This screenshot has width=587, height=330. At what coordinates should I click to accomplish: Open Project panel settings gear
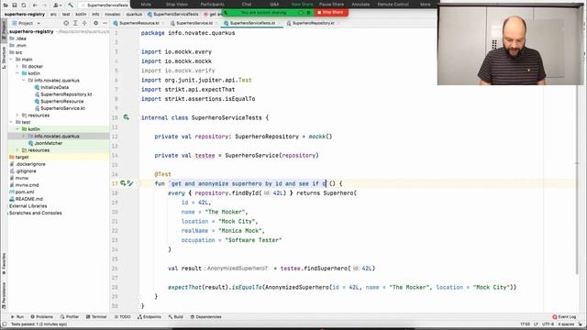point(95,23)
